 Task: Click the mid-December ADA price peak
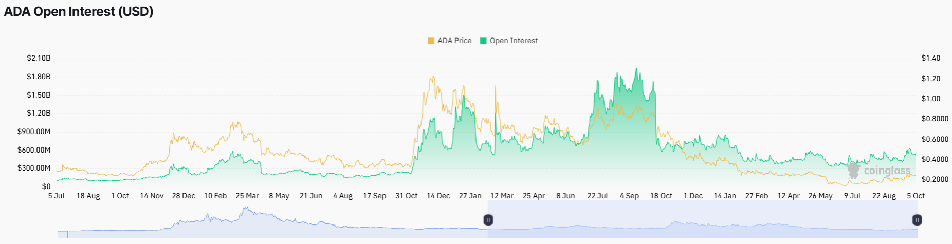pos(433,77)
